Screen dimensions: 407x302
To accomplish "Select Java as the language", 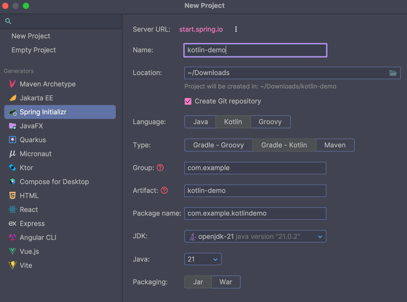I will [x=200, y=122].
